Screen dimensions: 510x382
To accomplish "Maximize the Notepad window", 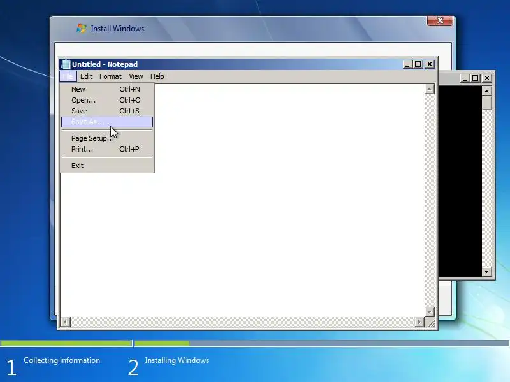I will [418, 64].
